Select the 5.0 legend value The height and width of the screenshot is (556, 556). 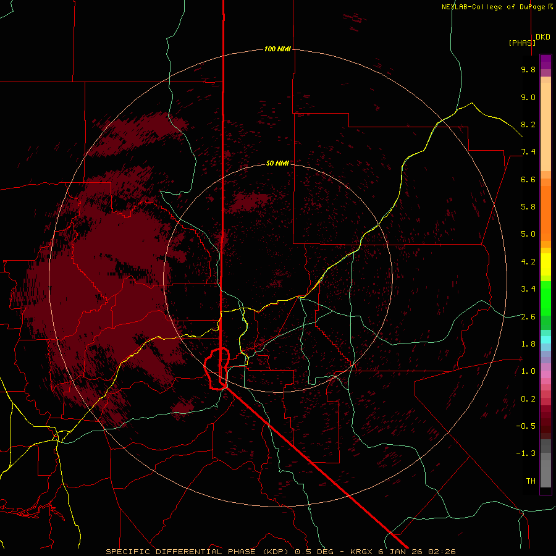click(x=528, y=234)
